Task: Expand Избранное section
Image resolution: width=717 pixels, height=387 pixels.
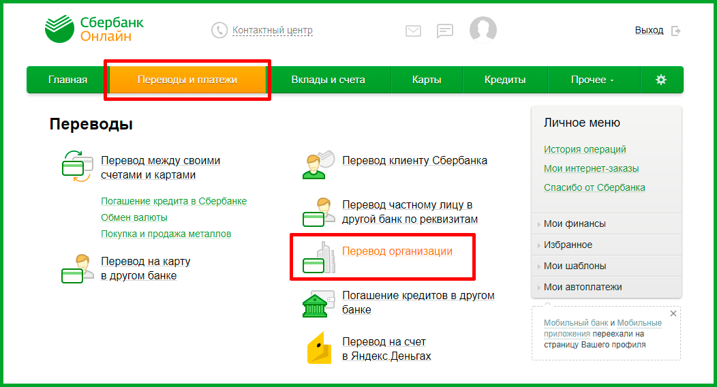Action: [607, 245]
